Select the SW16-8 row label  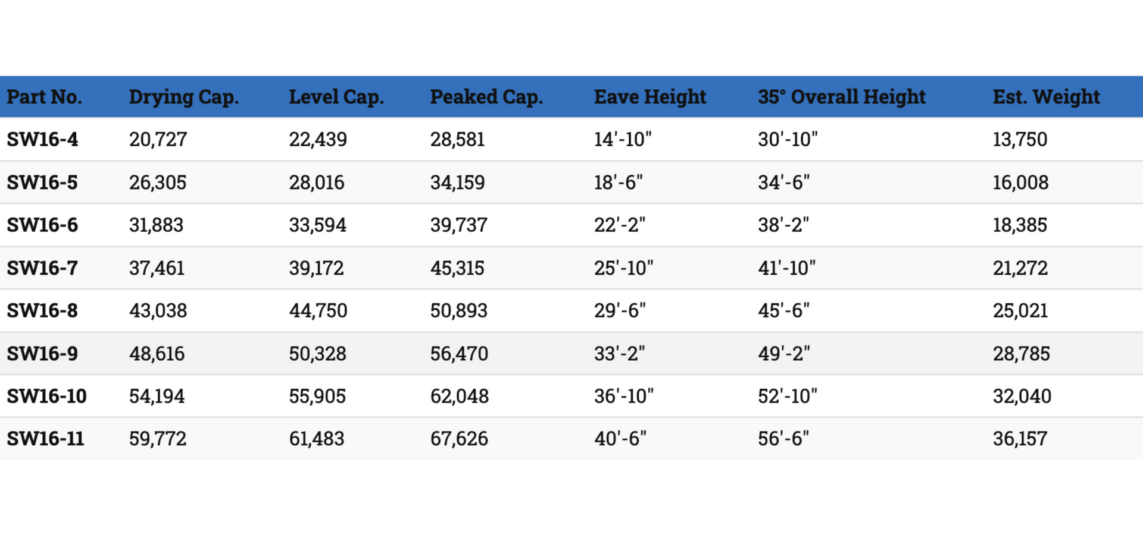[x=42, y=310]
